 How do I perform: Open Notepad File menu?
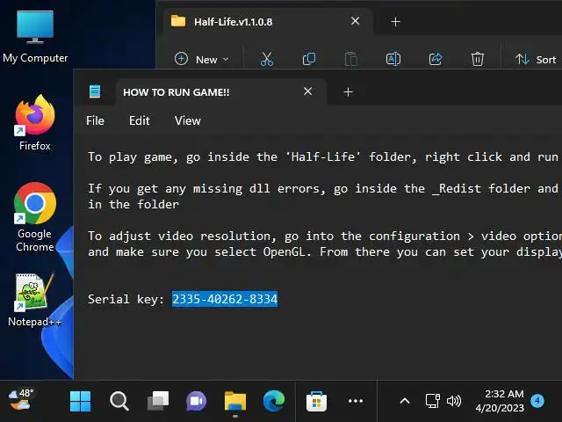click(x=95, y=120)
